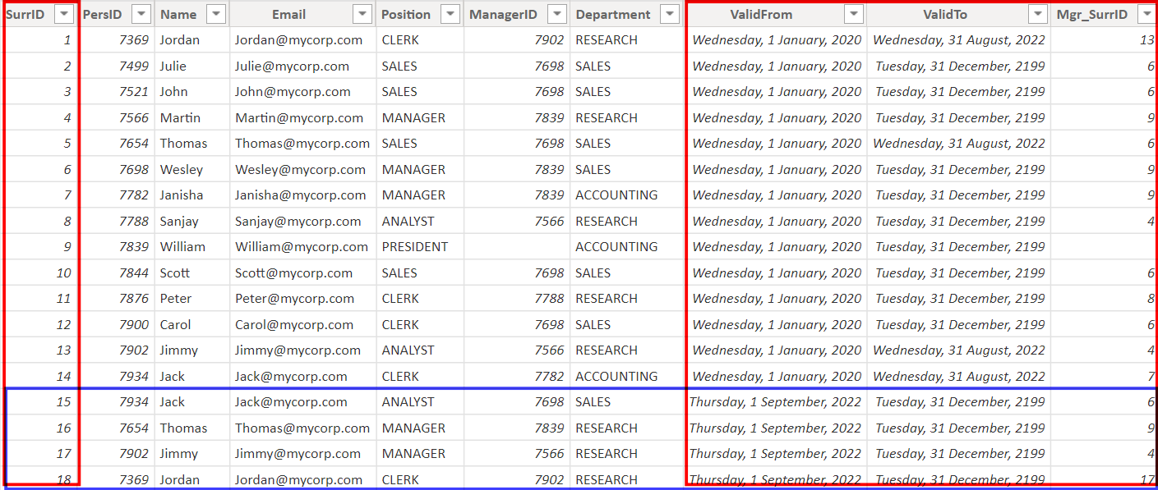
Task: Open the Mgr_SurrID column filter dropdown
Action: click(1146, 14)
